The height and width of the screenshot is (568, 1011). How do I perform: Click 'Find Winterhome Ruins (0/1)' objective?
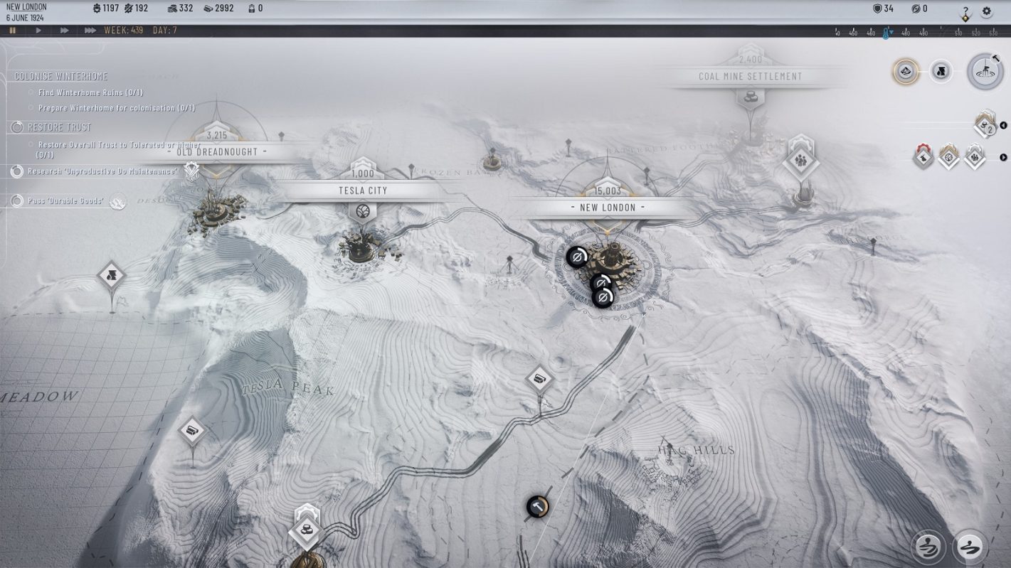point(90,92)
